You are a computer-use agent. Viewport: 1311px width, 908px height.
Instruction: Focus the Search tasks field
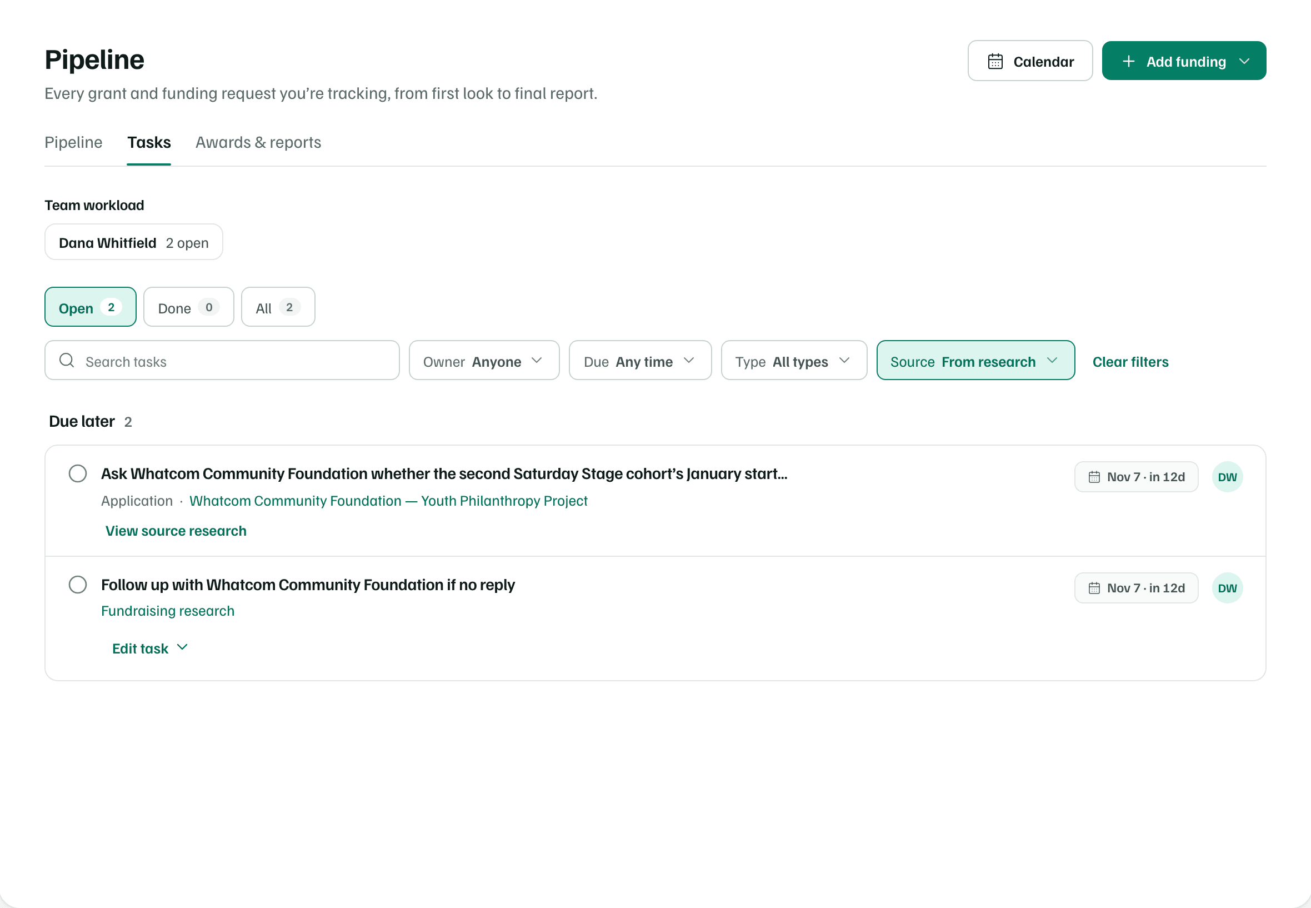coord(222,361)
